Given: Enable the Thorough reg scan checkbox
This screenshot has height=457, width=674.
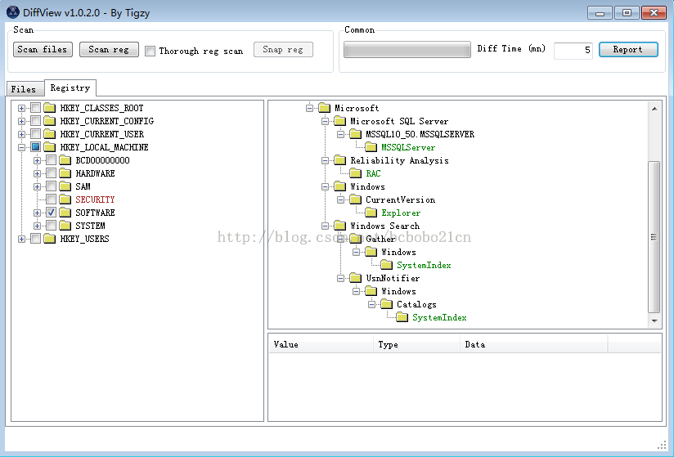Looking at the screenshot, I should (x=150, y=52).
